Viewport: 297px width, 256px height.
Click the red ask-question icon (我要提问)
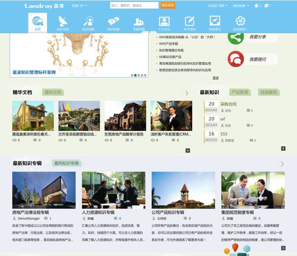point(236,59)
